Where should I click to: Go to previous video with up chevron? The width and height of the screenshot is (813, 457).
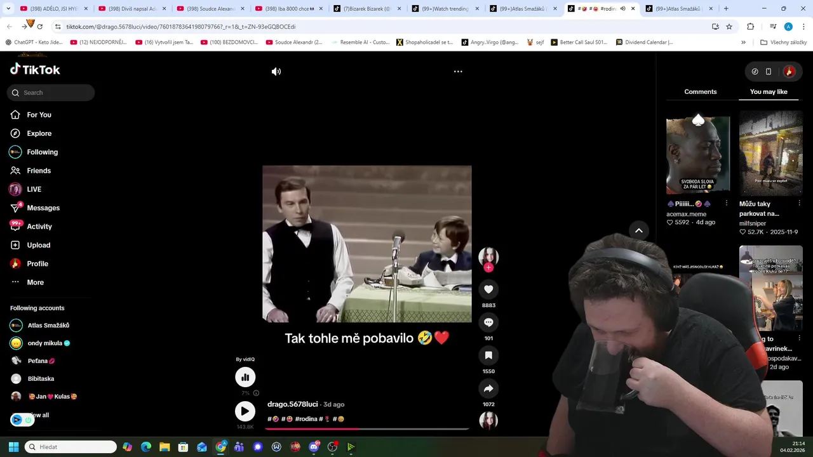639,231
